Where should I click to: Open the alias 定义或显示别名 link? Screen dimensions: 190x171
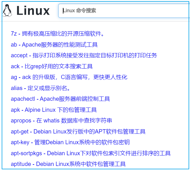[x=40, y=88]
